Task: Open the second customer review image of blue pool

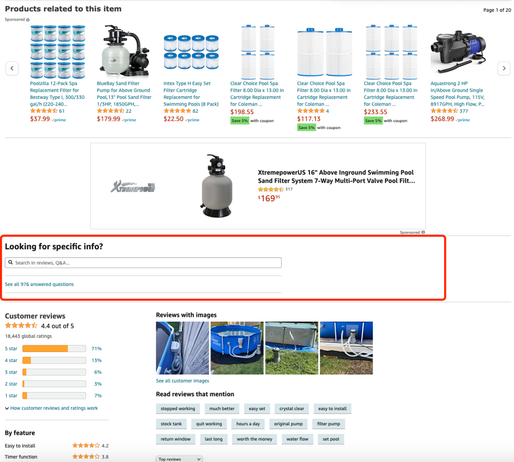Action: click(x=237, y=348)
